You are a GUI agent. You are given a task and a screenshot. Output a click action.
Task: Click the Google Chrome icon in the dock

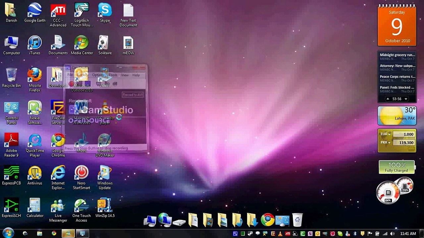click(268, 219)
